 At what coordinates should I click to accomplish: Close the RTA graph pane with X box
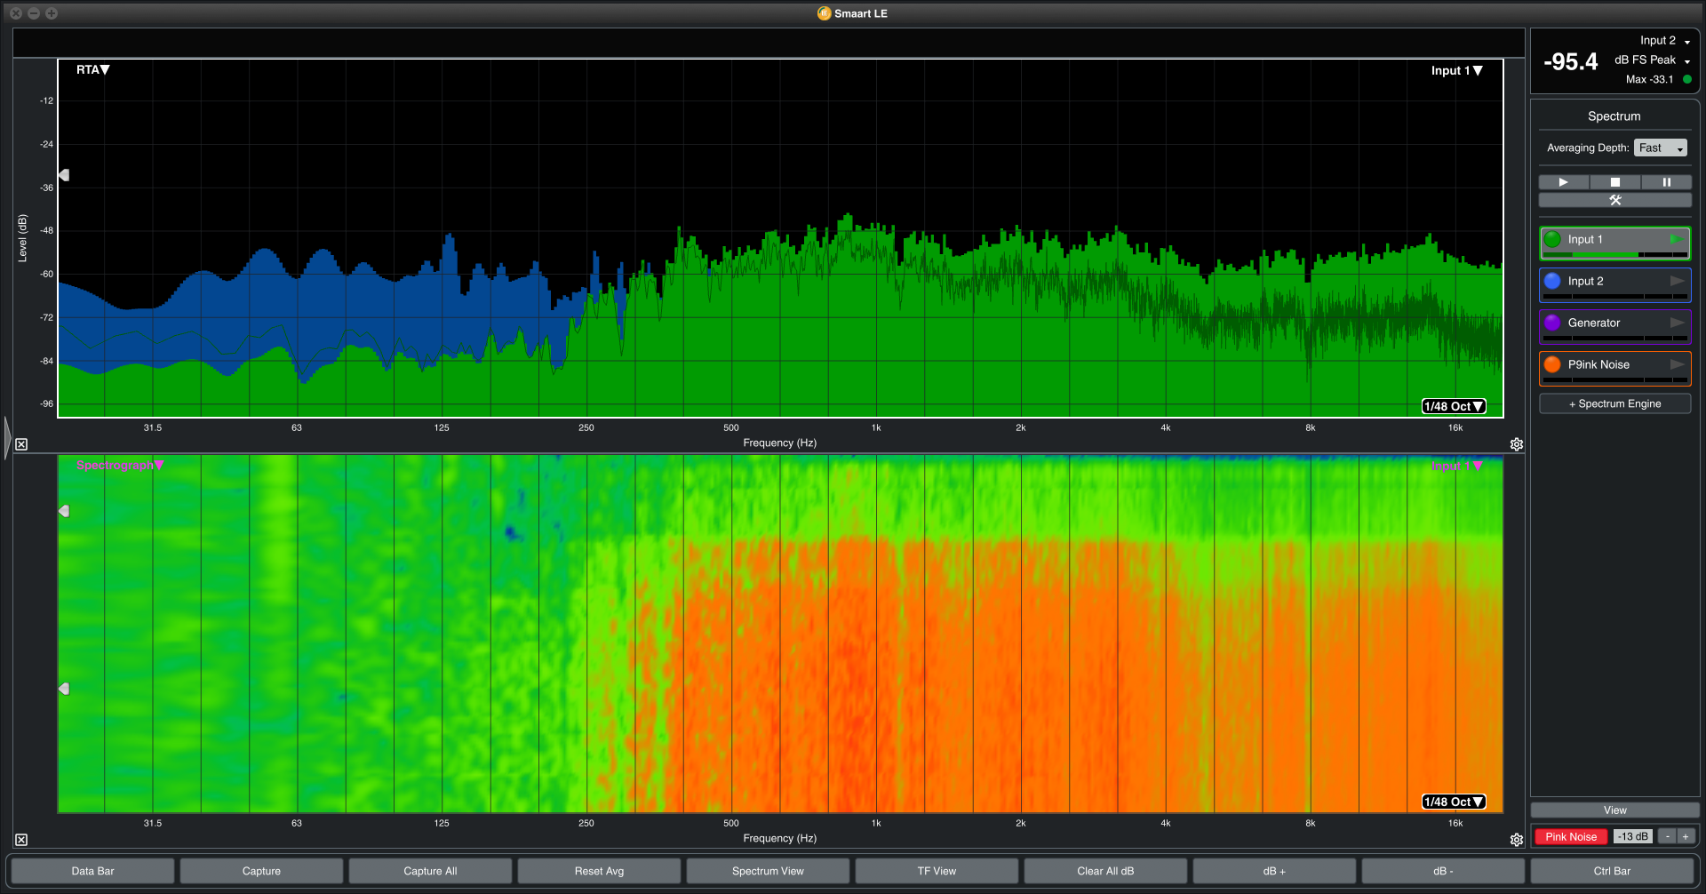point(21,444)
